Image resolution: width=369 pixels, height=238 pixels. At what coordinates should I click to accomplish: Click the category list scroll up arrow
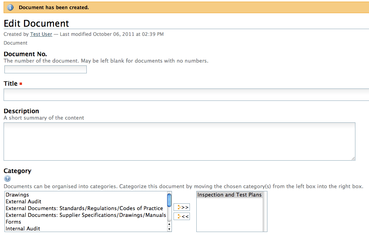click(169, 224)
